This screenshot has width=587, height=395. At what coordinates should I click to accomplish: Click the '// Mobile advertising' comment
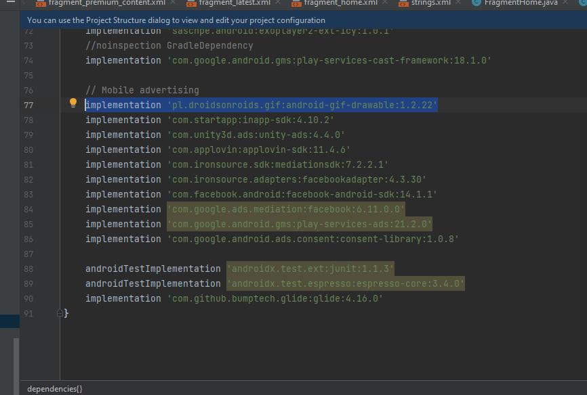[142, 90]
